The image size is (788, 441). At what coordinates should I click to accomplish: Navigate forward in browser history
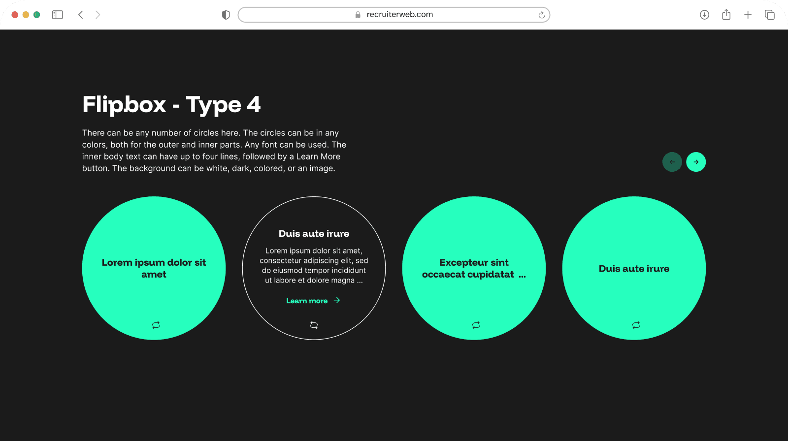click(98, 15)
